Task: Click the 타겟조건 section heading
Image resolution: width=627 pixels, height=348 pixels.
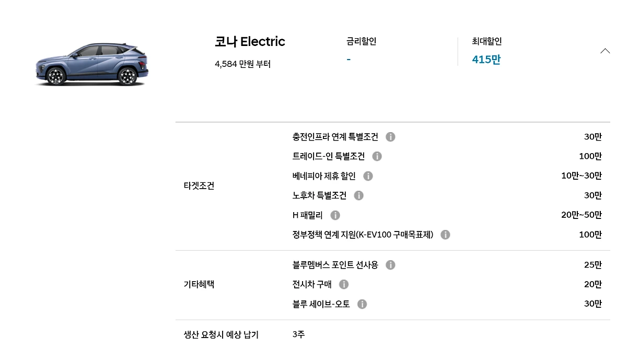Action: click(x=199, y=185)
